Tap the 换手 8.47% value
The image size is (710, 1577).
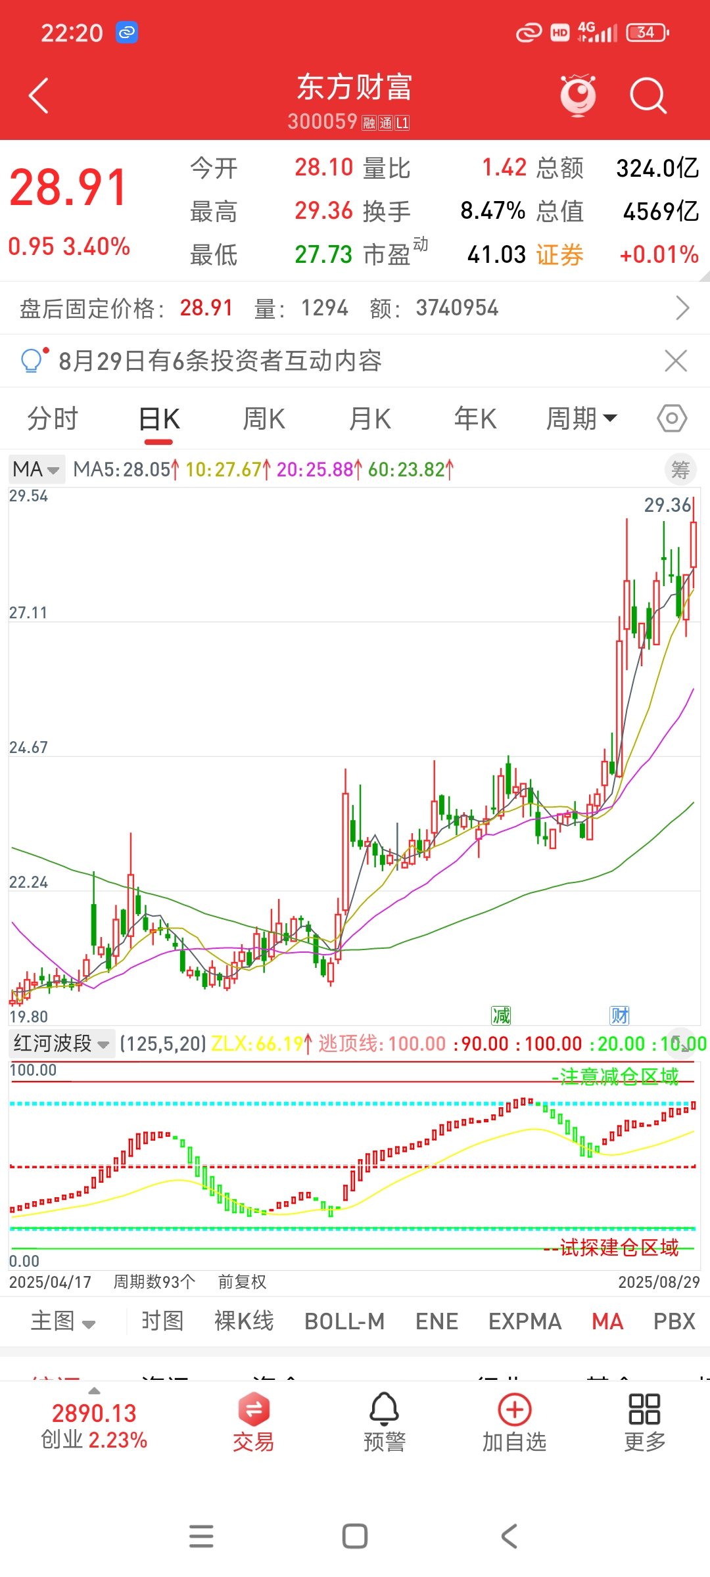pyautogui.click(x=492, y=211)
